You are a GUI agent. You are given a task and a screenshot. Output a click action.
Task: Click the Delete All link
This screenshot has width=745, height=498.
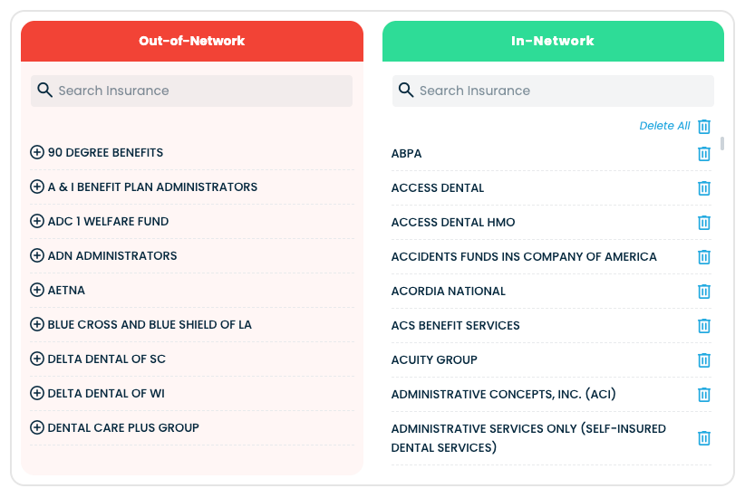(x=664, y=126)
